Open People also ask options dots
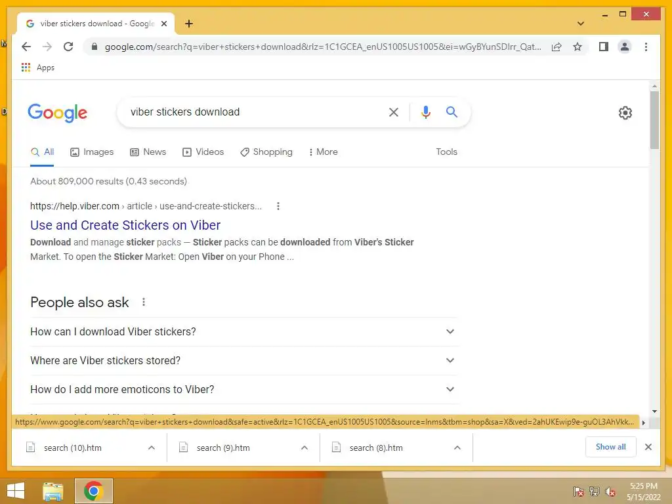This screenshot has width=672, height=504. pyautogui.click(x=144, y=302)
